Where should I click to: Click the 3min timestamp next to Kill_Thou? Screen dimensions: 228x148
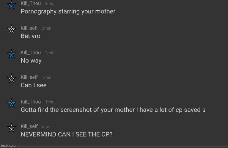(x=50, y=4)
